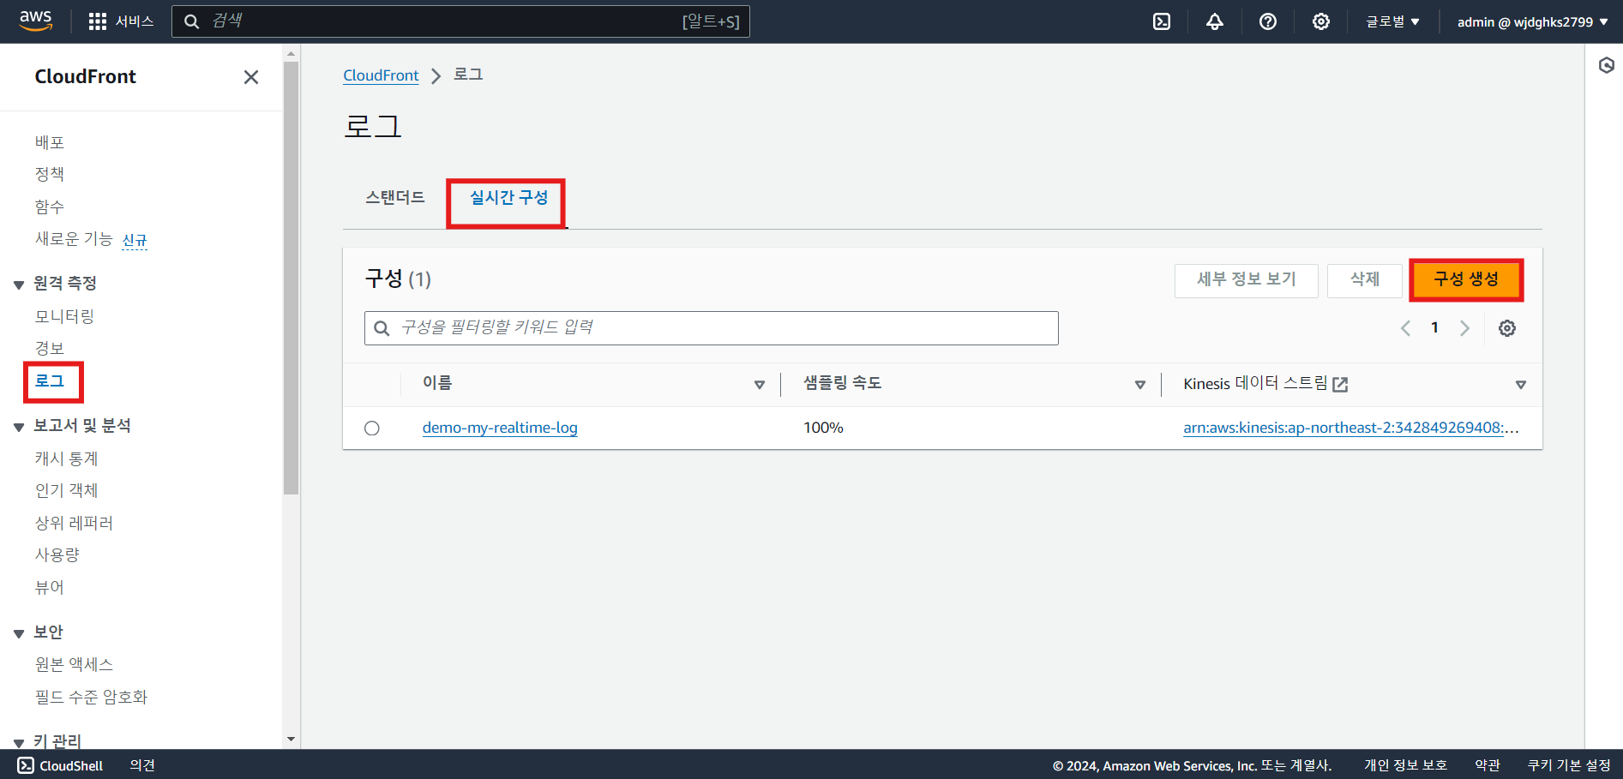1623x779 pixels.
Task: Open 모니터링 in the sidebar
Action: click(x=64, y=316)
